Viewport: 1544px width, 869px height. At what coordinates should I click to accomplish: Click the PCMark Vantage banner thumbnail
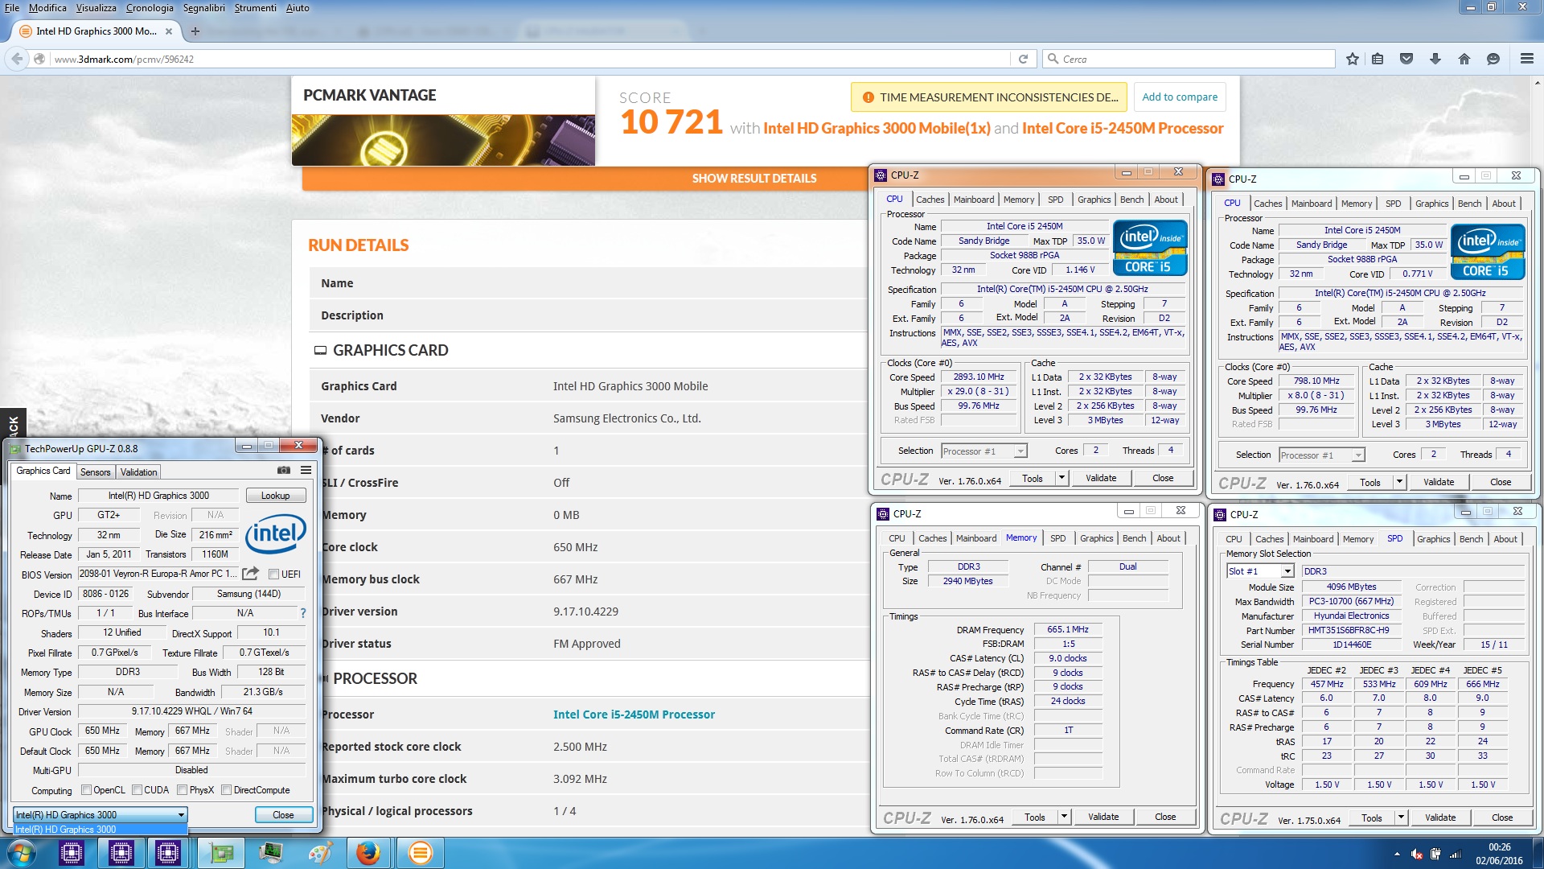point(443,140)
